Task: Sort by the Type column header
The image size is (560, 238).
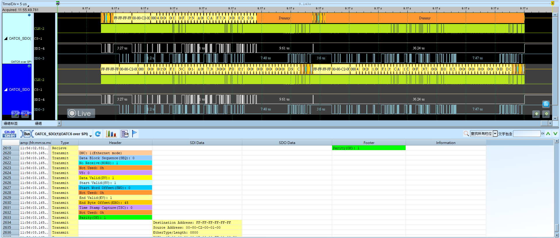Action: point(65,143)
